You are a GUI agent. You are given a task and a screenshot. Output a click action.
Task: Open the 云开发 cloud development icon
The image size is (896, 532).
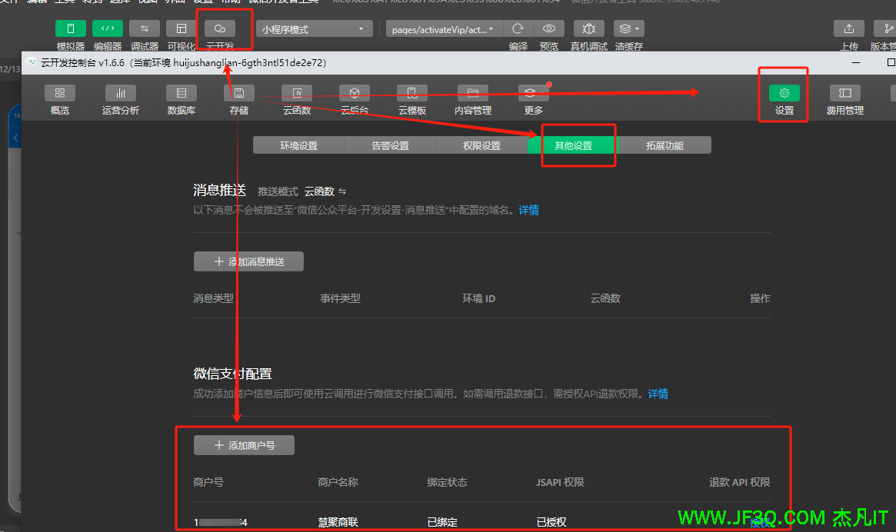pos(220,28)
